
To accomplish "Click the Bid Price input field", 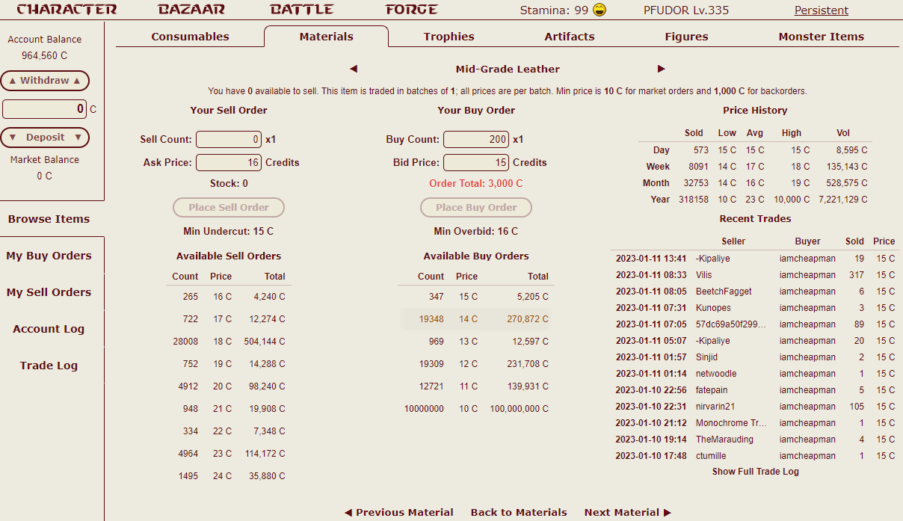I will point(476,162).
